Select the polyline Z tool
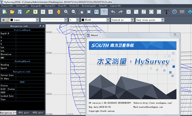Image resolution: width=192 pixels, height=116 pixels. point(144,12)
